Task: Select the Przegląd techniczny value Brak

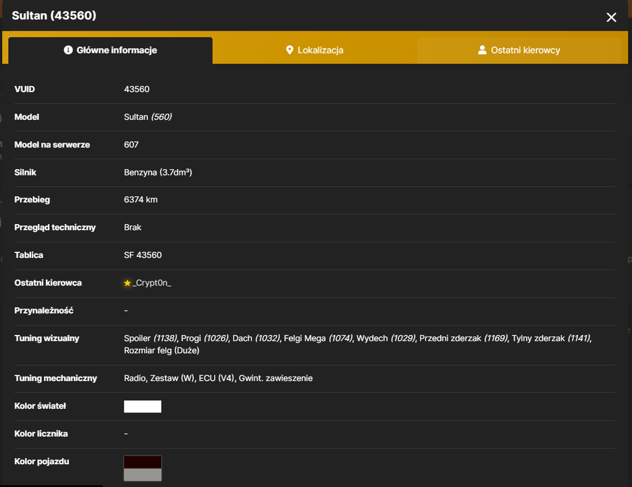Action: (133, 227)
